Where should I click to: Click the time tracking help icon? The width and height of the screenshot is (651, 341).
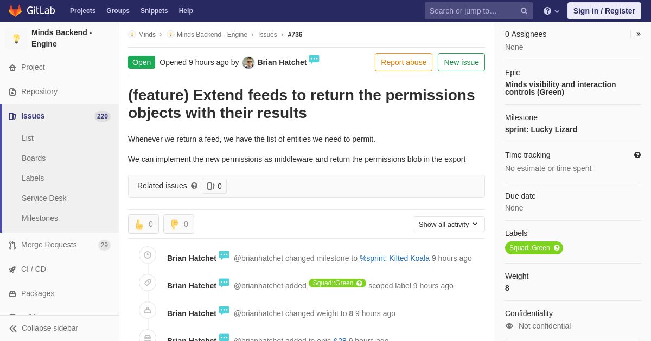click(637, 155)
